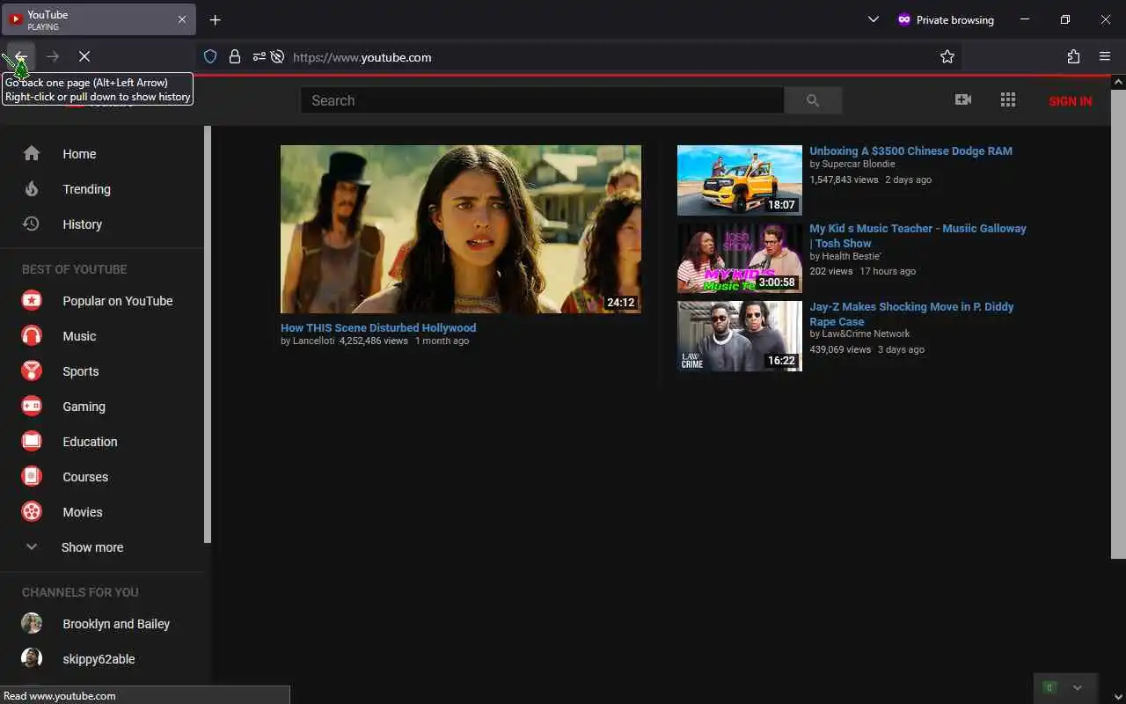Play the How THIS Scene Disturbed Hollywood thumbnail
1126x704 pixels.
pyautogui.click(x=461, y=229)
